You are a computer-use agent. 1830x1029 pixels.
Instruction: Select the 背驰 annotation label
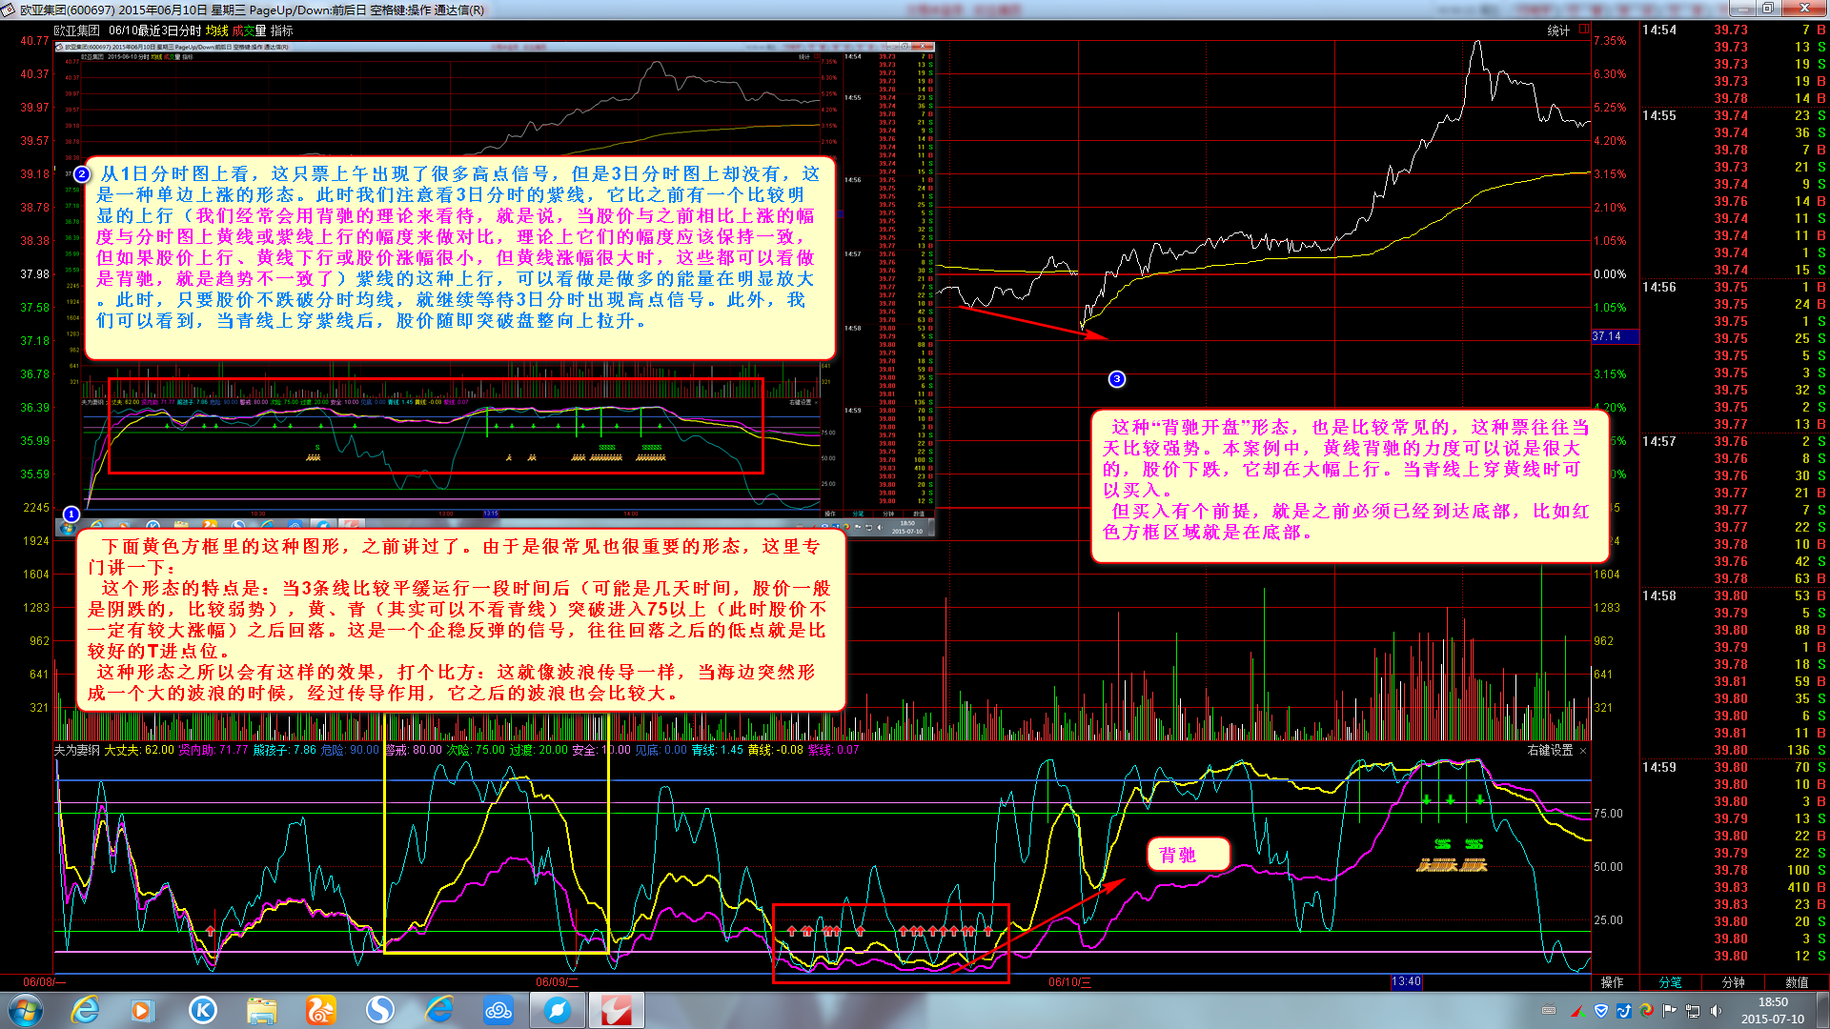[1177, 855]
